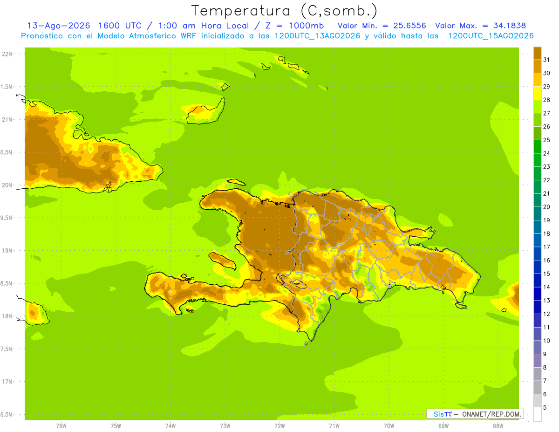Click the '19N' latitude axis label

[x=7, y=250]
